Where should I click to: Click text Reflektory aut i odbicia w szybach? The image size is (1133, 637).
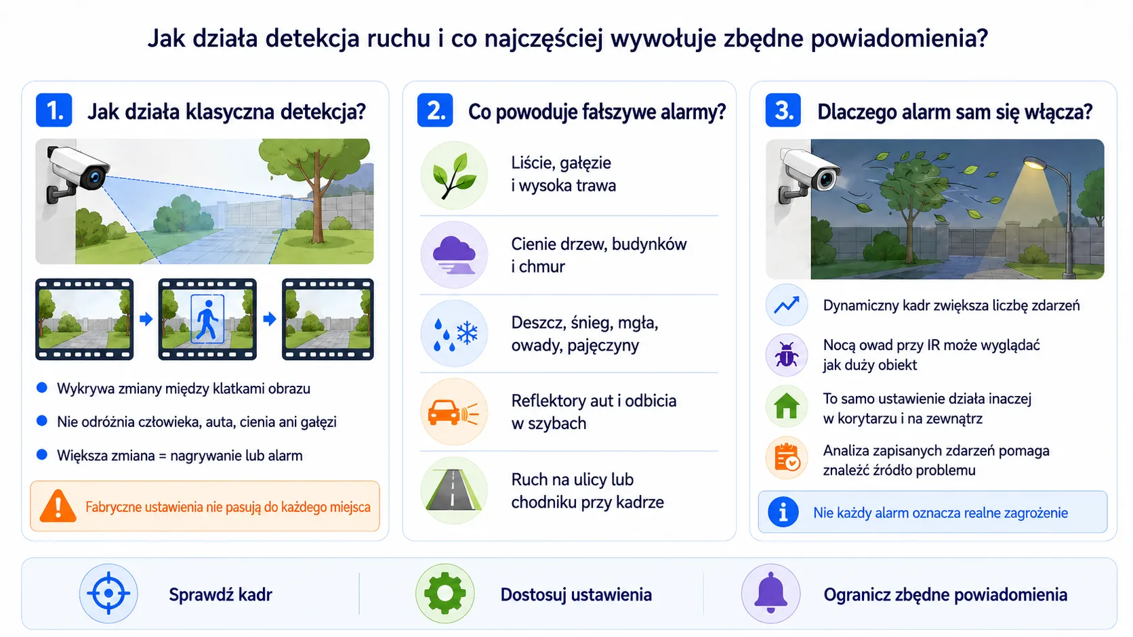point(594,412)
